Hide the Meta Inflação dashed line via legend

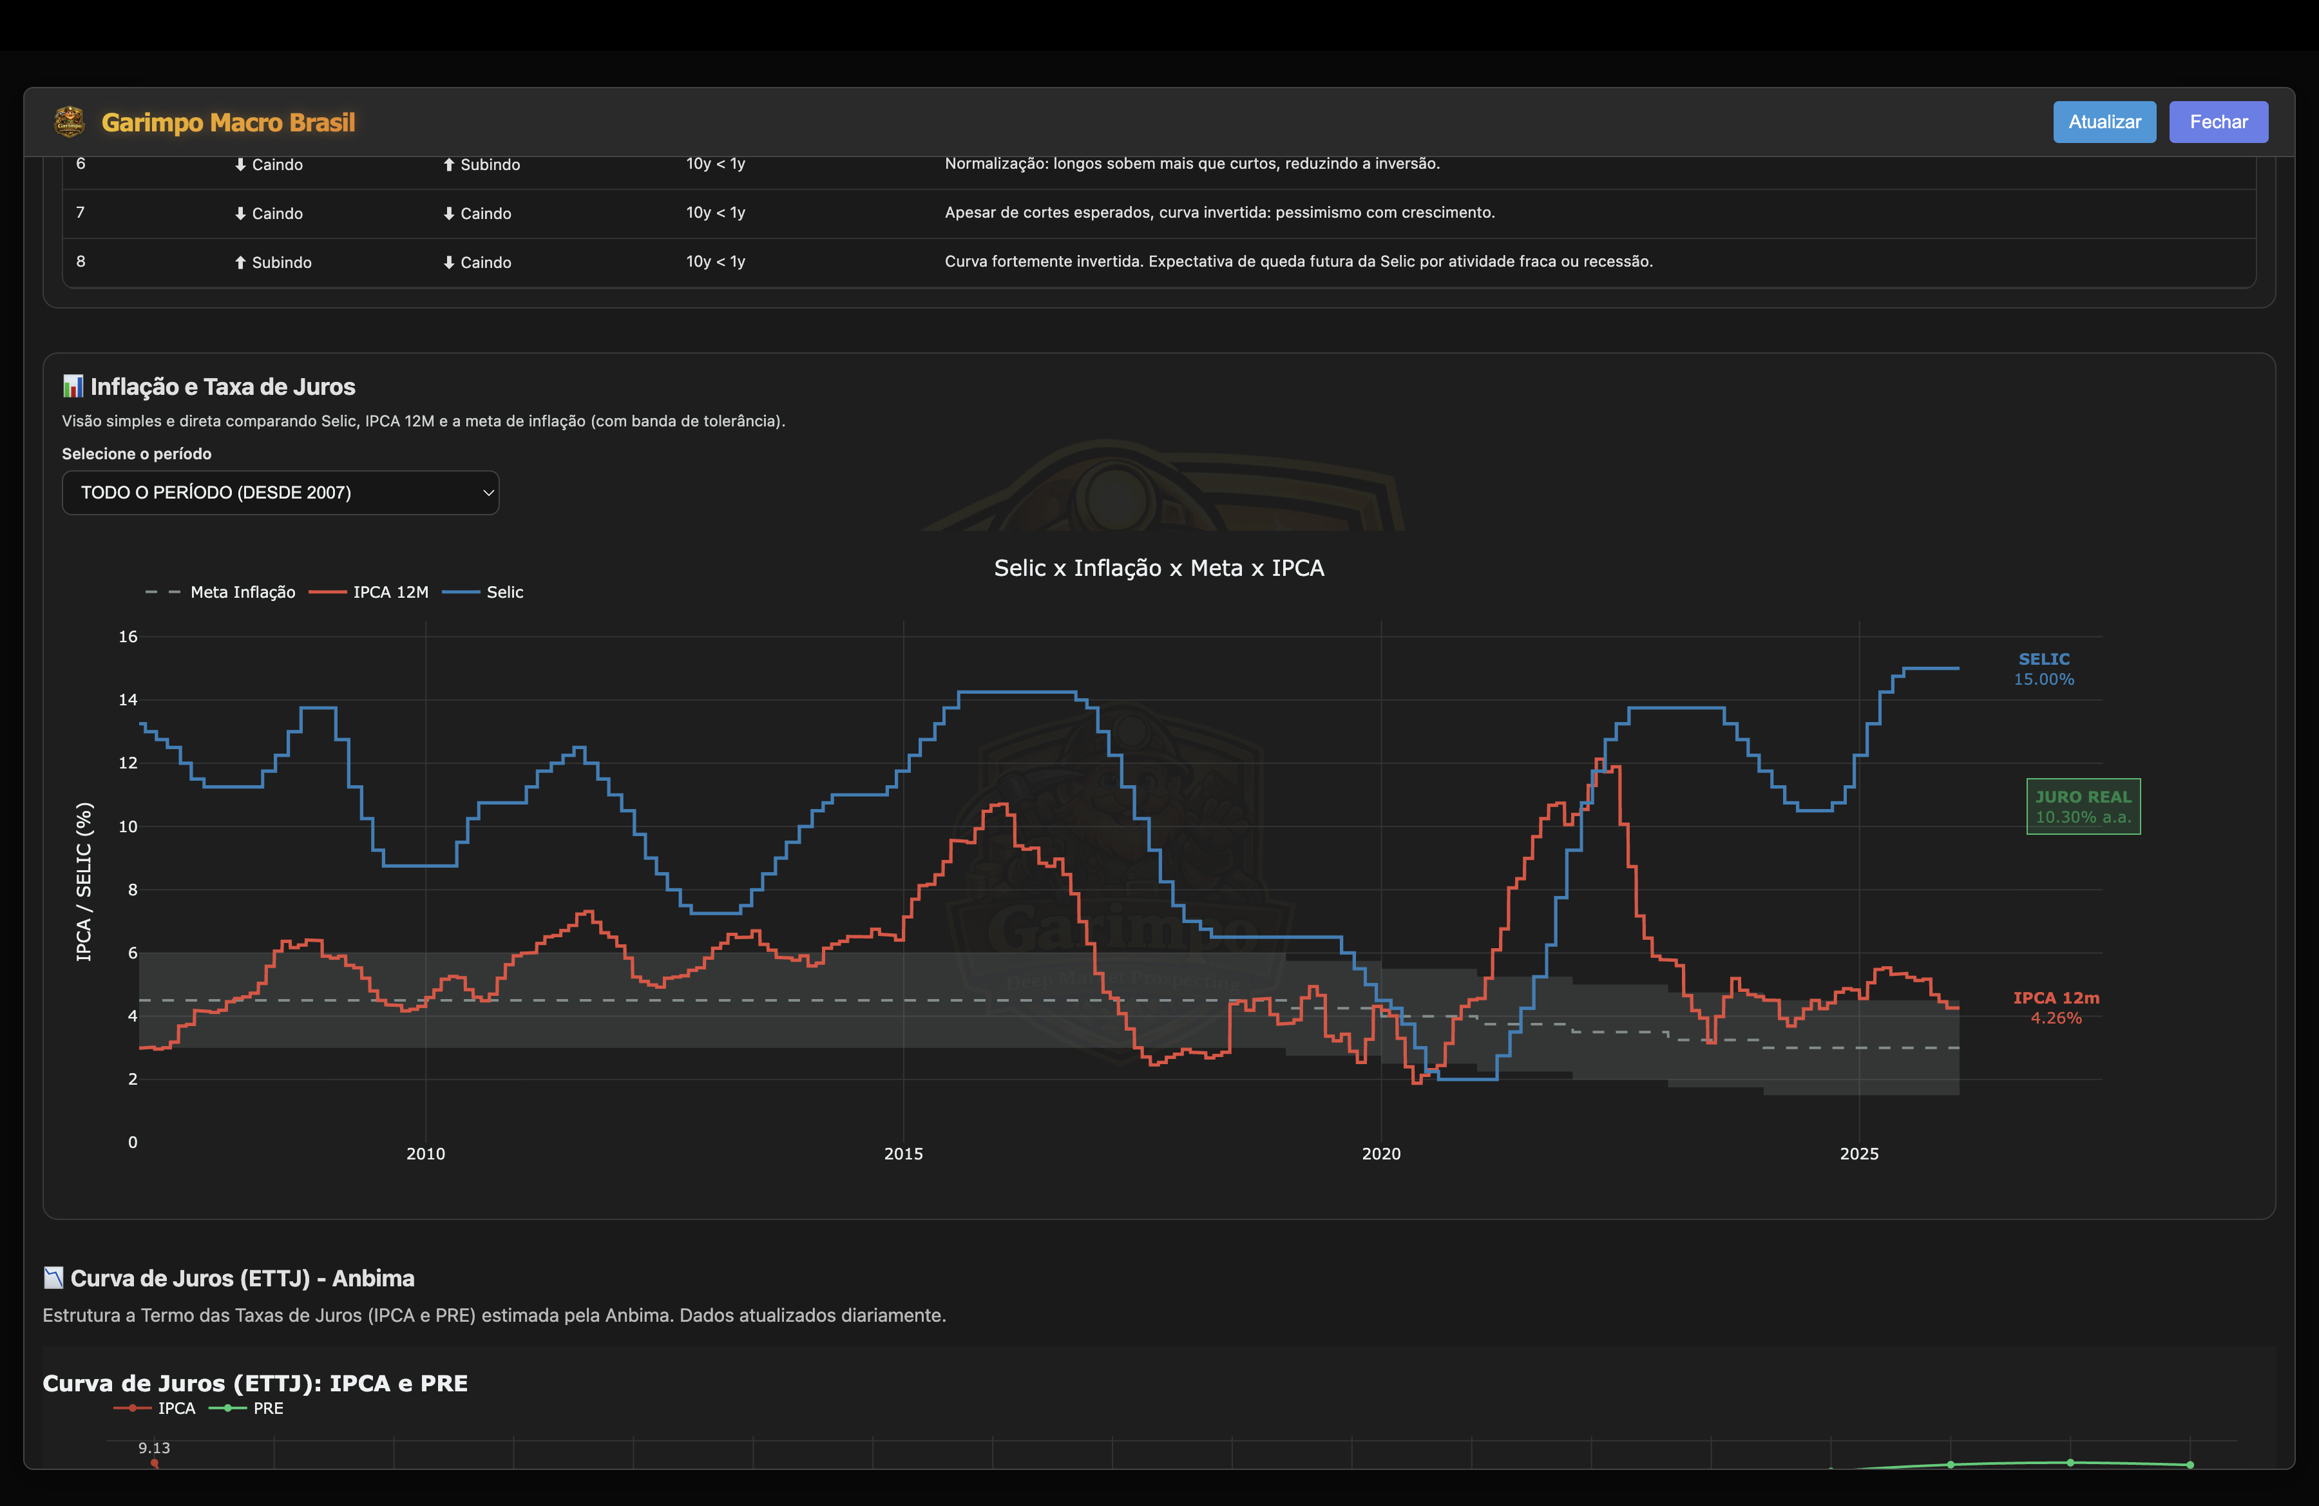pos(243,591)
